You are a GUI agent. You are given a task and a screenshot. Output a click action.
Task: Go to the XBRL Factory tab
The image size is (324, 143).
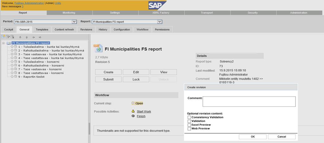coord(161,13)
